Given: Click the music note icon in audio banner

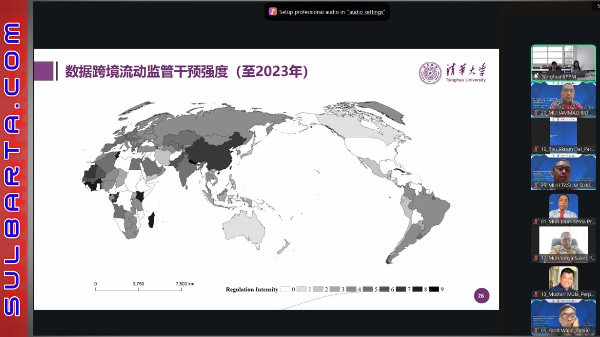Looking at the screenshot, I should point(273,12).
